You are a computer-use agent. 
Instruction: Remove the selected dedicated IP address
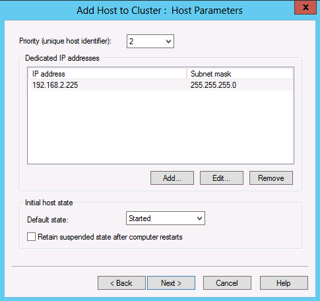tap(271, 178)
